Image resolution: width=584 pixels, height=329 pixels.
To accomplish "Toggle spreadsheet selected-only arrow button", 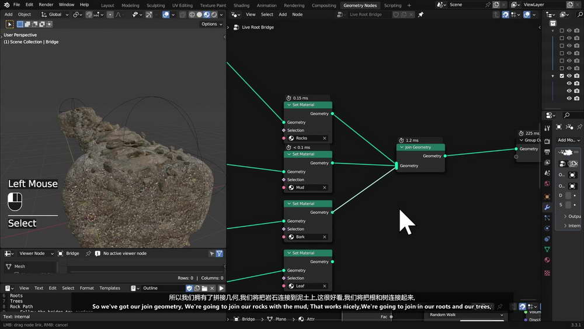I will click(212, 254).
